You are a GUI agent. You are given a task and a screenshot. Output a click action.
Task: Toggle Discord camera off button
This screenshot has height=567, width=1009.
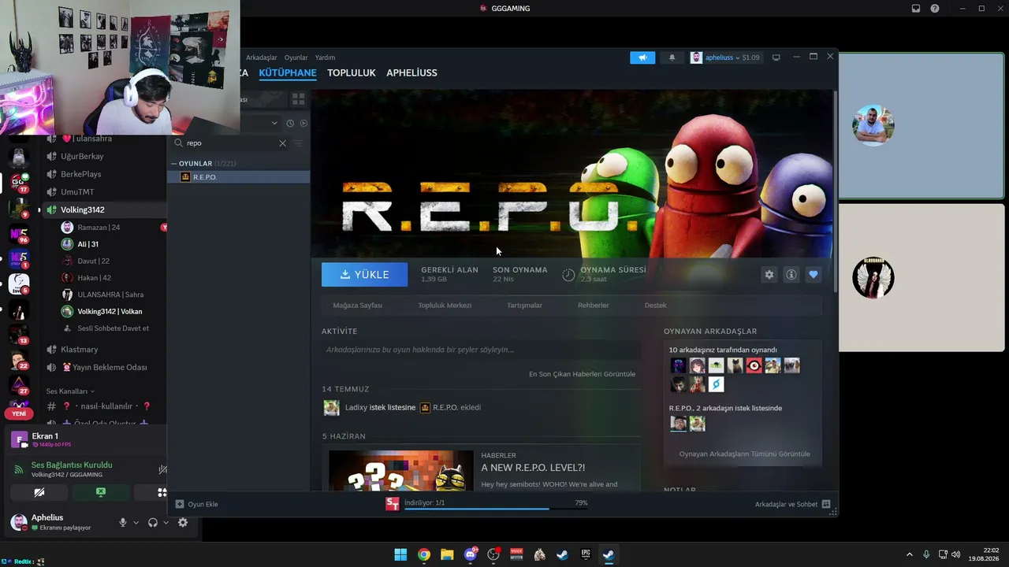pos(39,493)
